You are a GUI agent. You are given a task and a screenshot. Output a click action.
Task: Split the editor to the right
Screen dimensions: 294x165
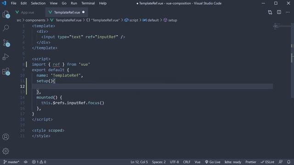[x=279, y=12]
